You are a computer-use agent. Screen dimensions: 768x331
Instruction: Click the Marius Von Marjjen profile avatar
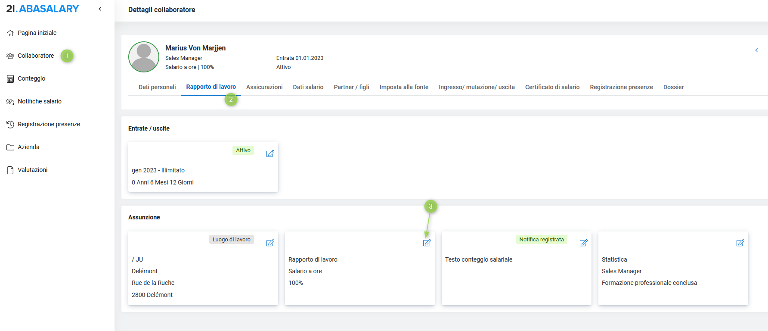[x=144, y=57]
